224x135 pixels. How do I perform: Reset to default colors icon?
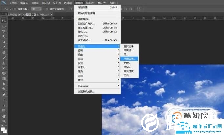click(x=2, y=125)
